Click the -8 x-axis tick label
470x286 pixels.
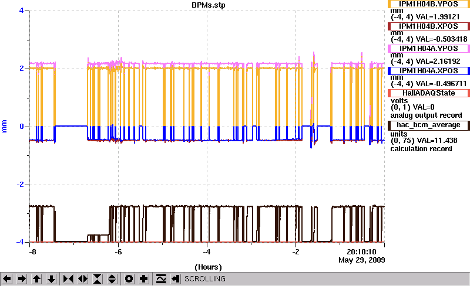[x=33, y=252]
